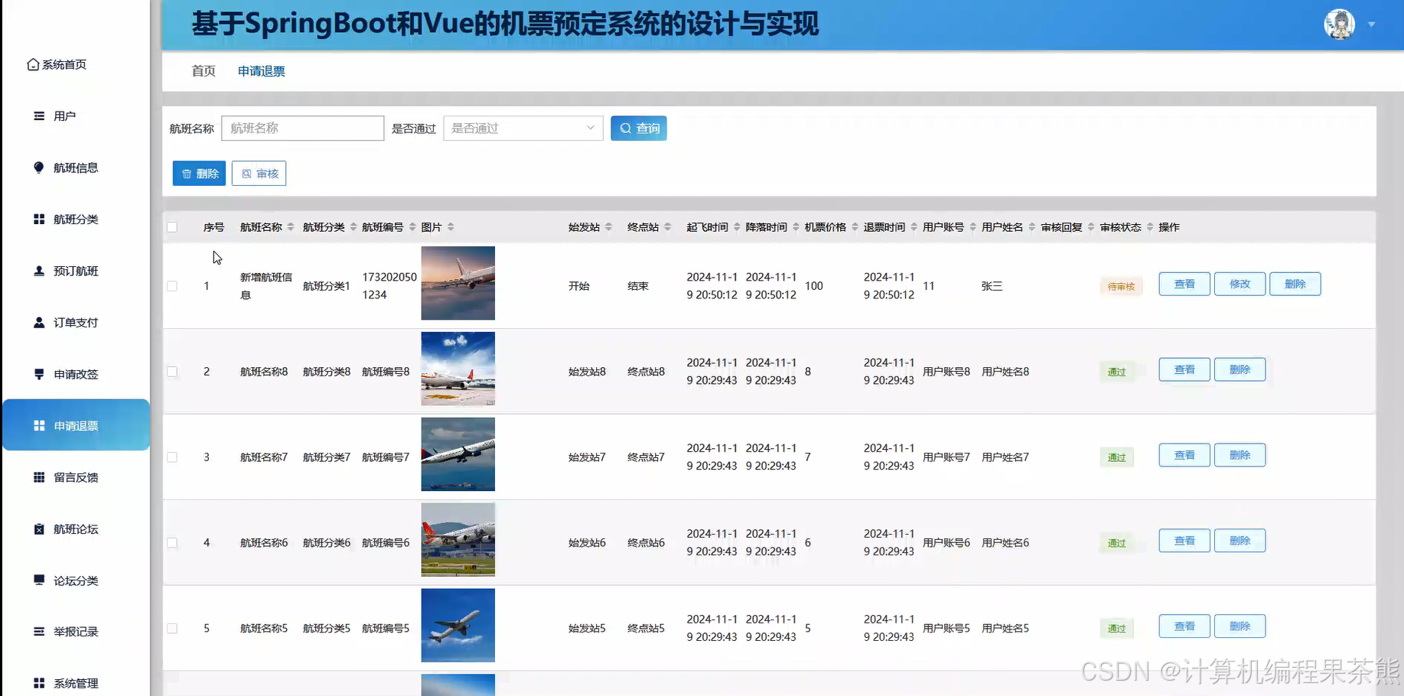Sort by 审核状态 column arrows
Viewport: 1404px width, 696px height.
(1150, 227)
